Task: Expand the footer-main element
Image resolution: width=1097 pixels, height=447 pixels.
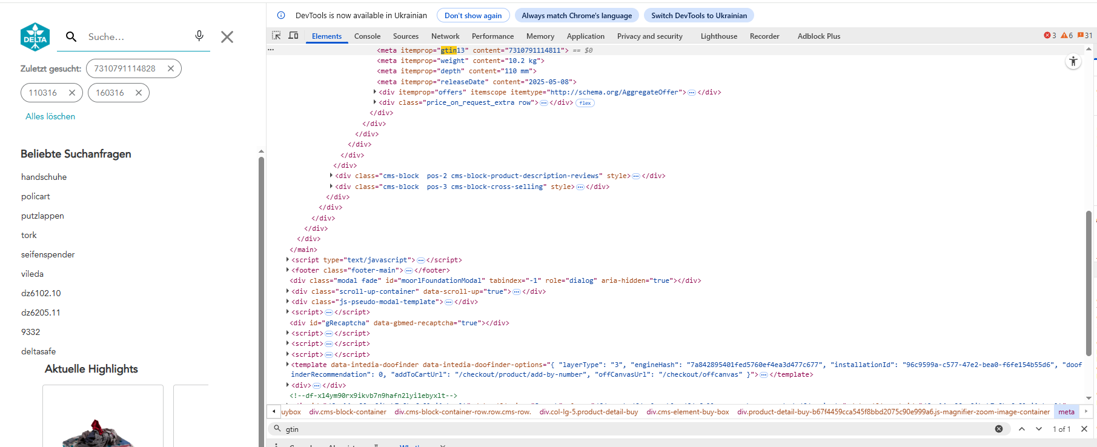Action: (288, 270)
